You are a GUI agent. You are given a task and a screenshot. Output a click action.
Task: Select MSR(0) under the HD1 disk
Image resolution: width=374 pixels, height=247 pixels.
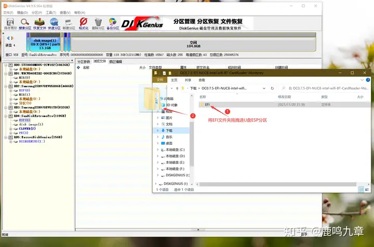point(24,78)
